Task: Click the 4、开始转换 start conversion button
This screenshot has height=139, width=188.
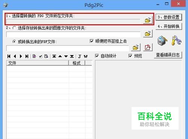Action: click(169, 26)
